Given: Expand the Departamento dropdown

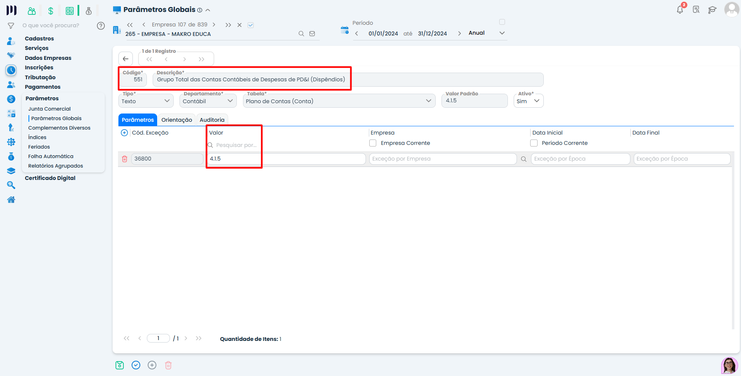Looking at the screenshot, I should click(x=208, y=101).
